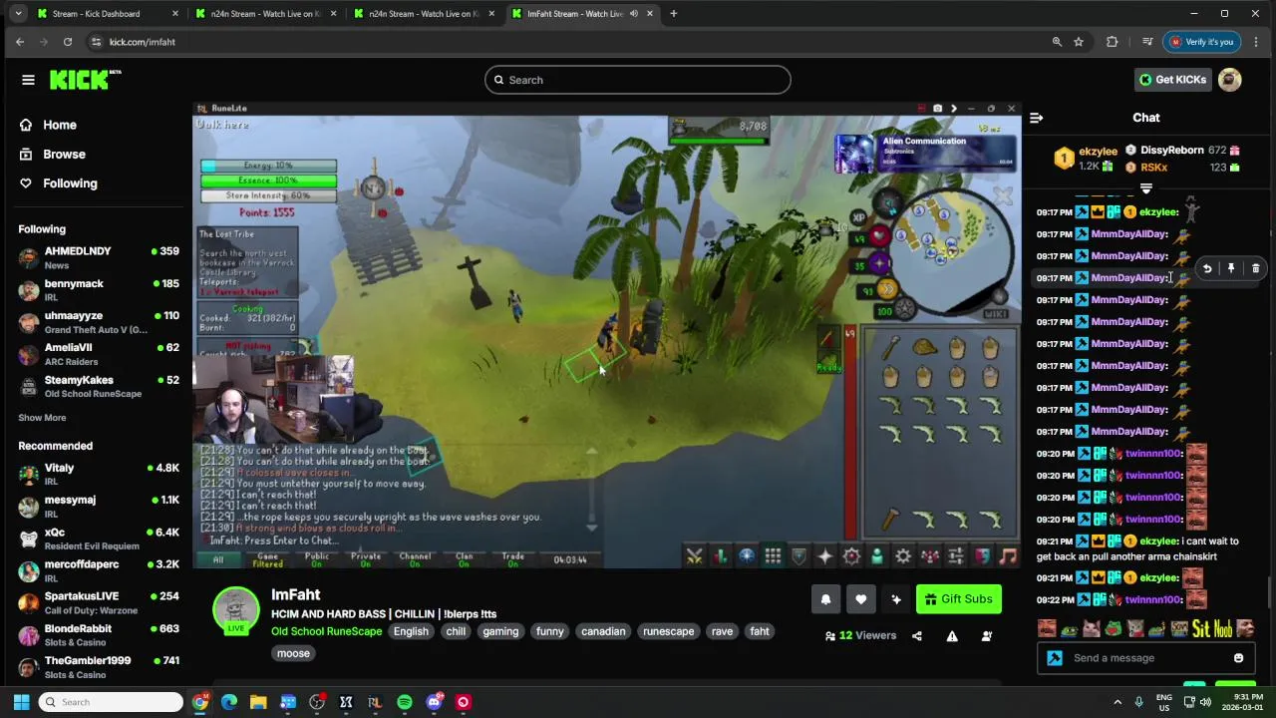Open the Old School RuneScape category link
1276x718 pixels.
pyautogui.click(x=326, y=631)
